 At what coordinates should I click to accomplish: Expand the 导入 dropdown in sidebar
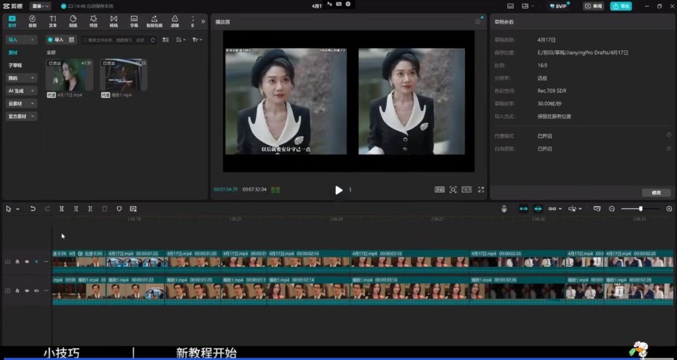coord(21,40)
